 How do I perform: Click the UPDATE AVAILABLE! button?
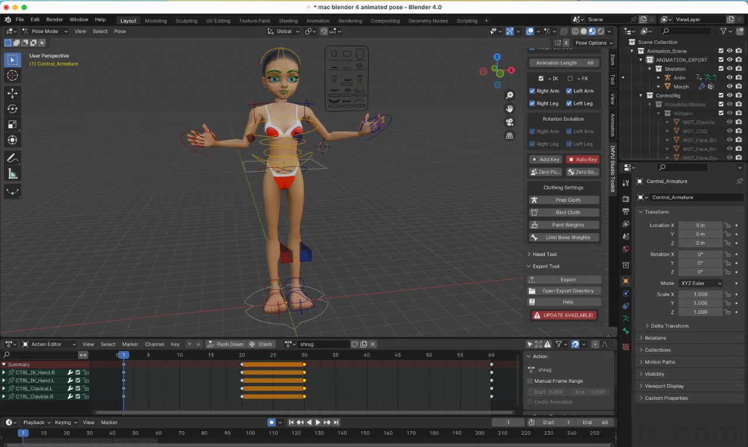pyautogui.click(x=563, y=314)
